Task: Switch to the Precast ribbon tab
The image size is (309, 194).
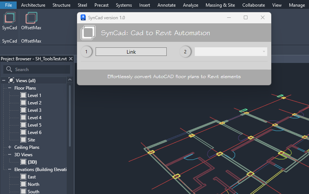Action: pos(102,5)
